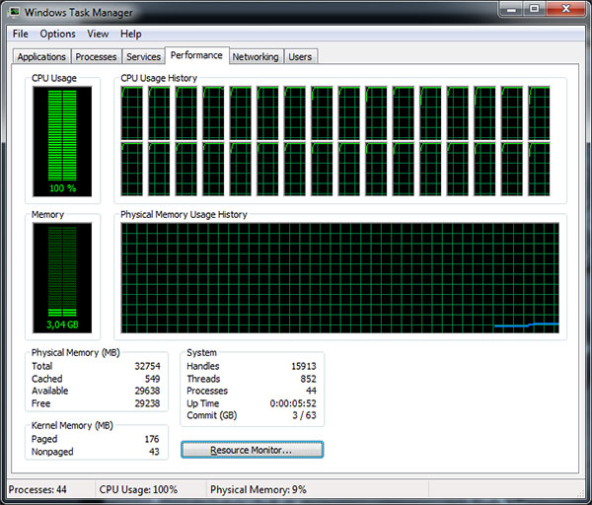The image size is (592, 505).
Task: Minimize the Task Manager window
Action: [511, 9]
